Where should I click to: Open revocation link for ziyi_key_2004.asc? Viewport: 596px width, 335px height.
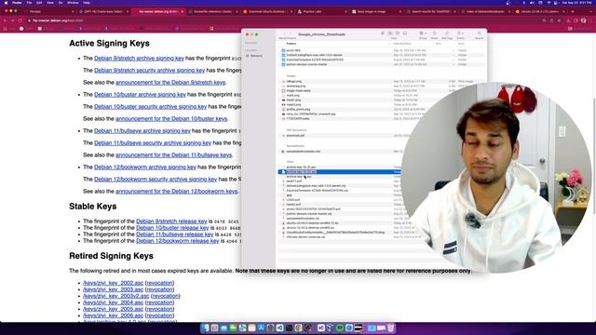[159, 302]
